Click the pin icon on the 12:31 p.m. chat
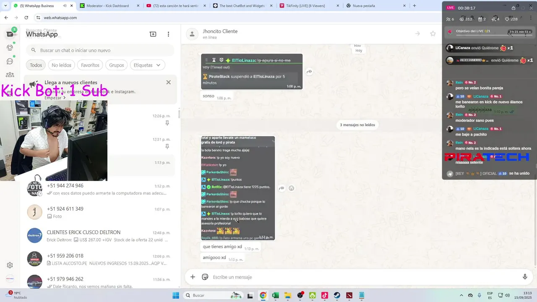 pyautogui.click(x=167, y=146)
